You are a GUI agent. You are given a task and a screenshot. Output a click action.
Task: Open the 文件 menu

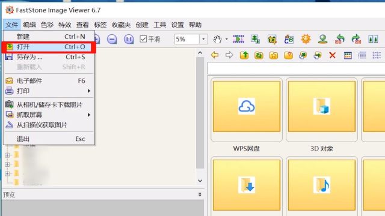click(11, 25)
